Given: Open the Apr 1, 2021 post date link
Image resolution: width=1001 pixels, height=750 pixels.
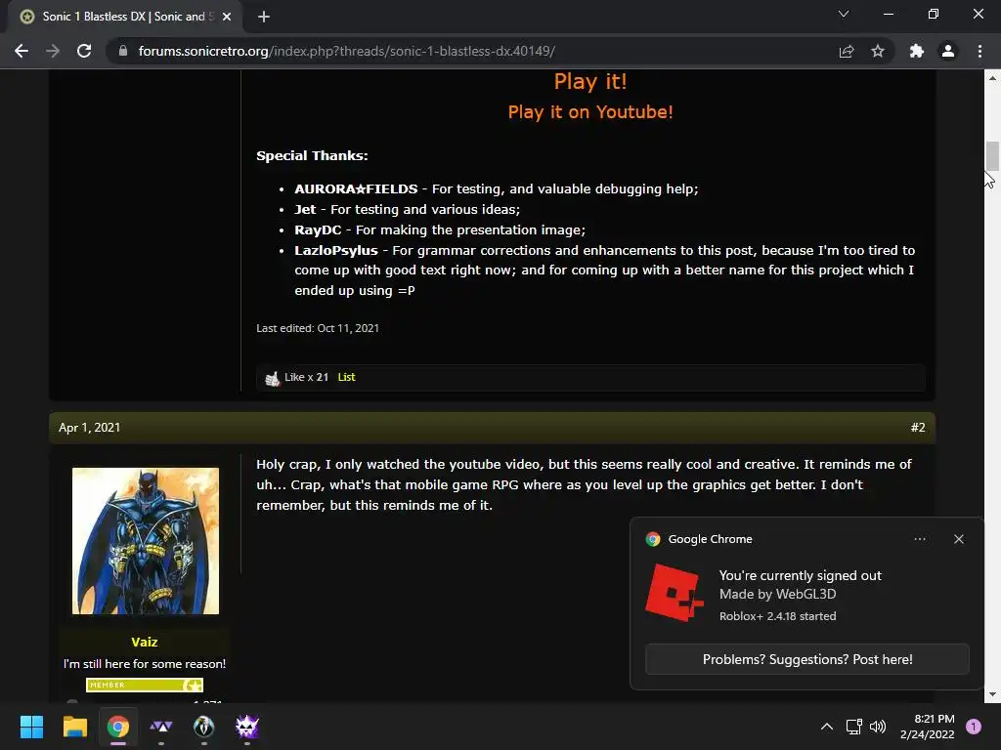Looking at the screenshot, I should (x=89, y=428).
